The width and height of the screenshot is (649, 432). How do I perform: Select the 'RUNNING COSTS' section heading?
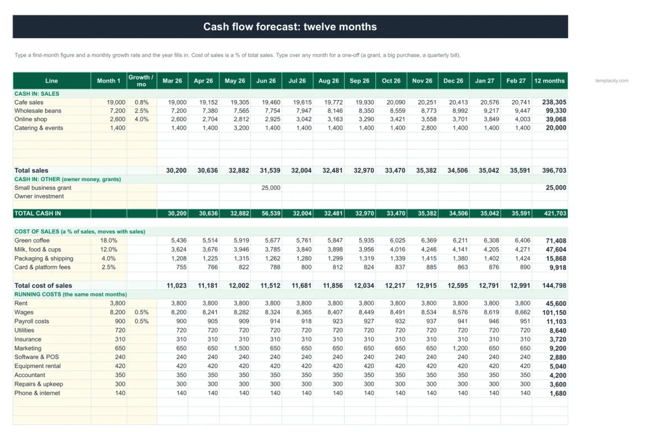(x=70, y=295)
